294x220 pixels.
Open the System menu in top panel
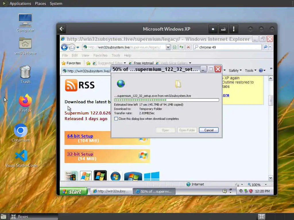[x=56, y=3]
